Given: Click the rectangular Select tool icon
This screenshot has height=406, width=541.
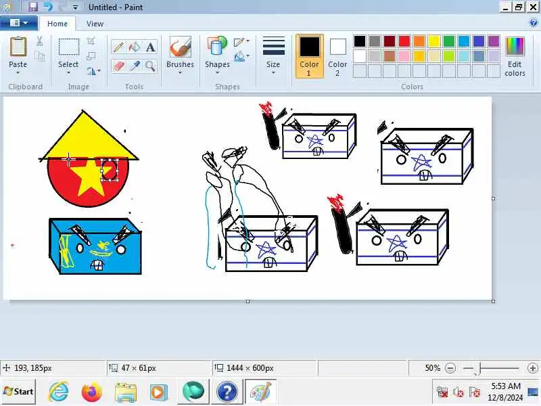Looking at the screenshot, I should coord(69,47).
